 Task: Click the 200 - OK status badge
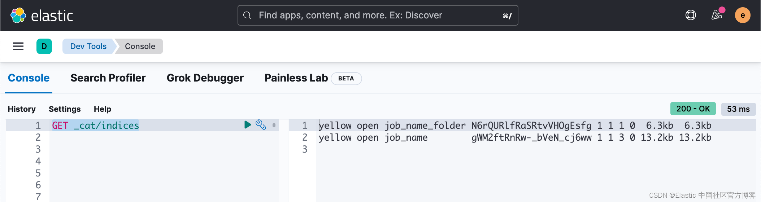tap(693, 109)
